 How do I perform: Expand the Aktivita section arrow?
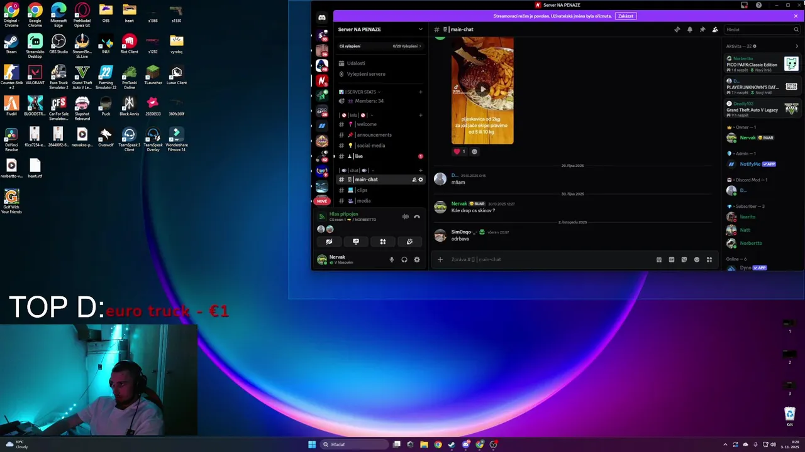point(796,46)
